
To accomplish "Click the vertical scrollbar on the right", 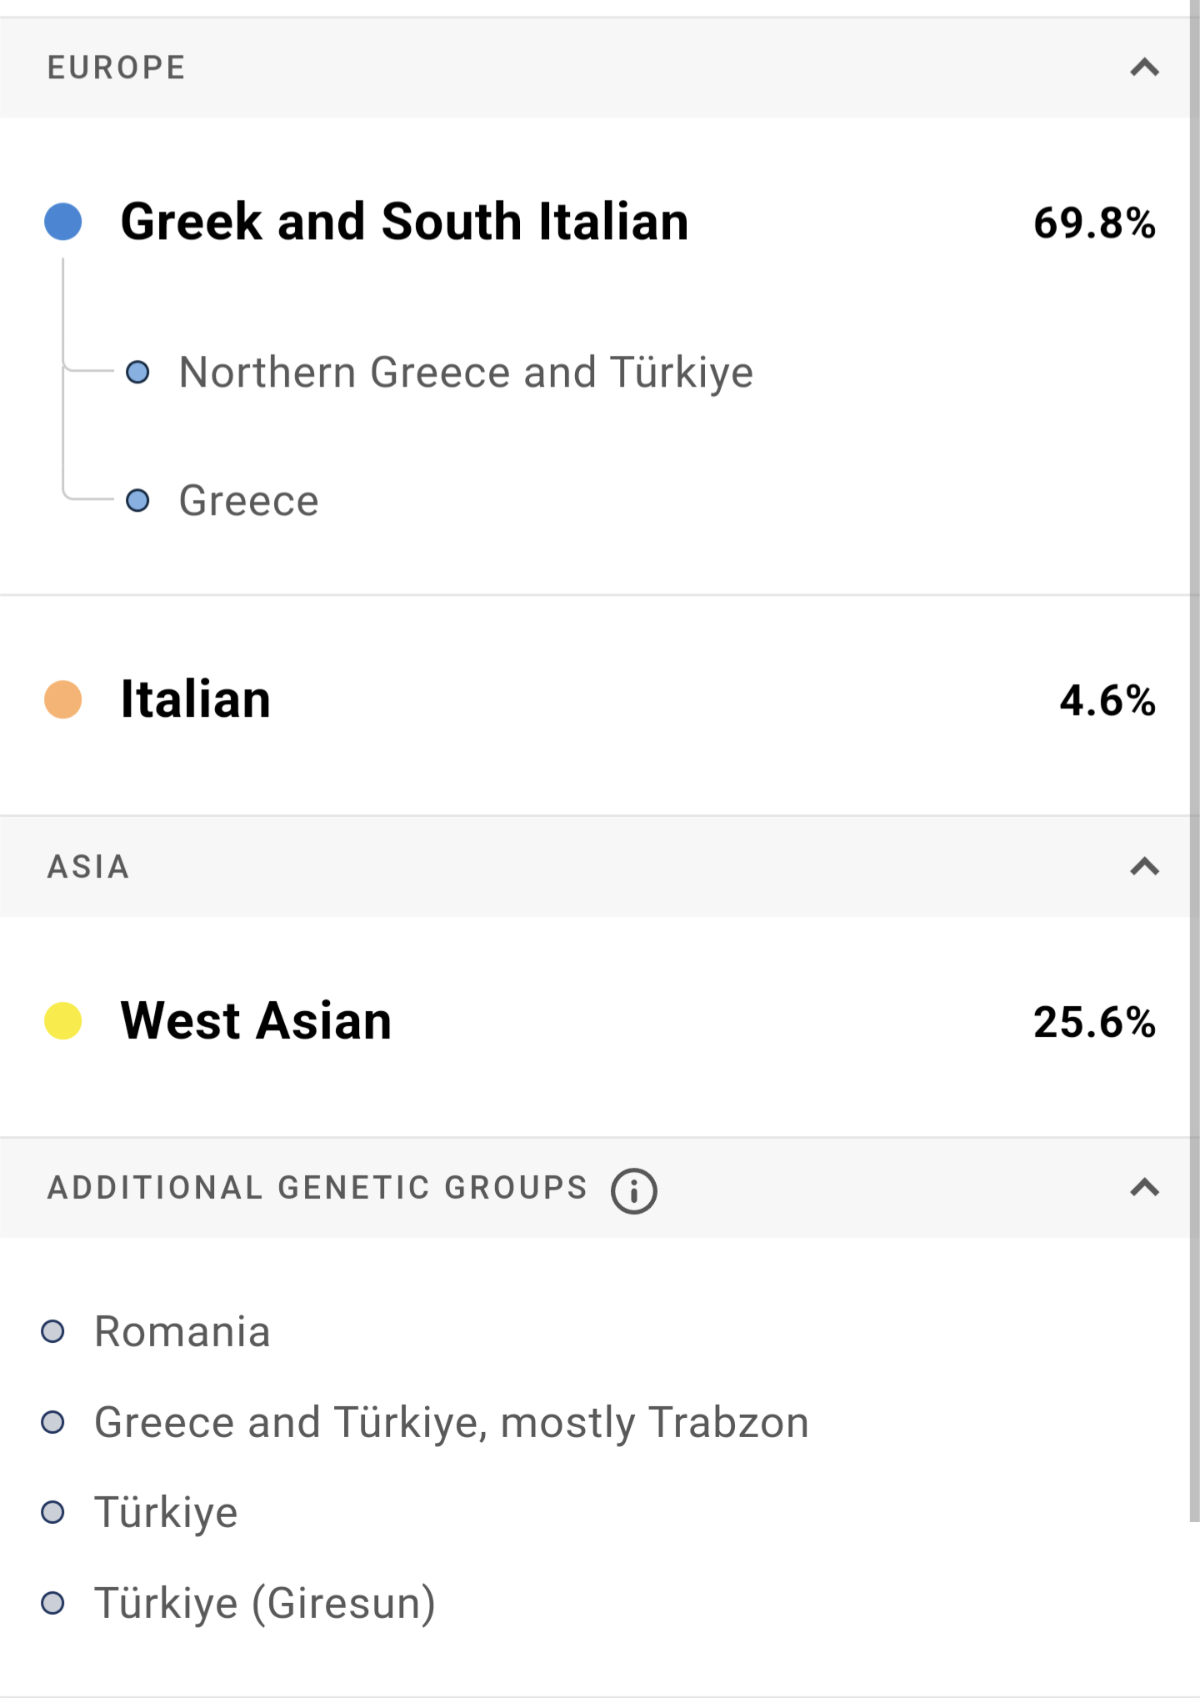I will [x=1194, y=750].
